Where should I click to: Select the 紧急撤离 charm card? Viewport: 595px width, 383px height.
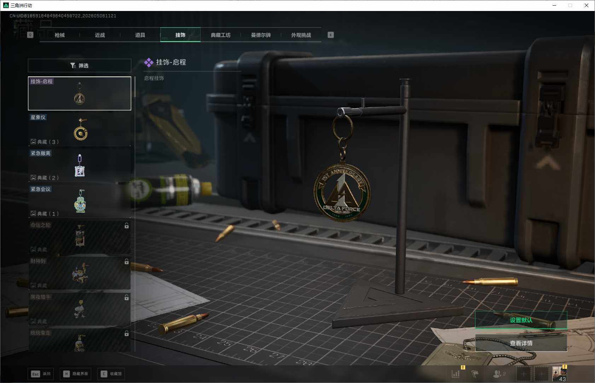pos(80,166)
